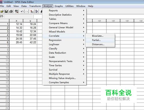The height and width of the screenshot is (110, 144).
Task: Select the cell containing 10.42
Action: click(x=16, y=31)
